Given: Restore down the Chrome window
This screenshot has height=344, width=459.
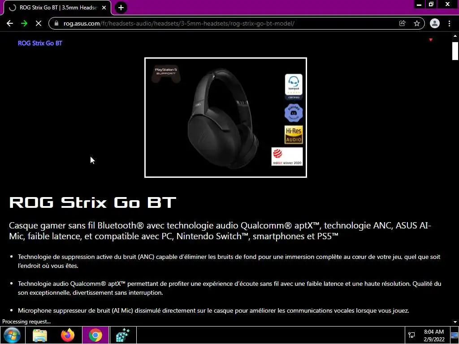Looking at the screenshot, I should pyautogui.click(x=431, y=4).
